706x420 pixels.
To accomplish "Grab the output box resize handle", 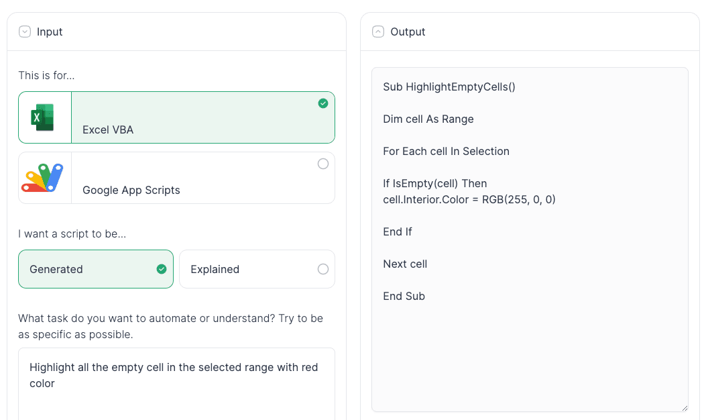I will tap(684, 407).
